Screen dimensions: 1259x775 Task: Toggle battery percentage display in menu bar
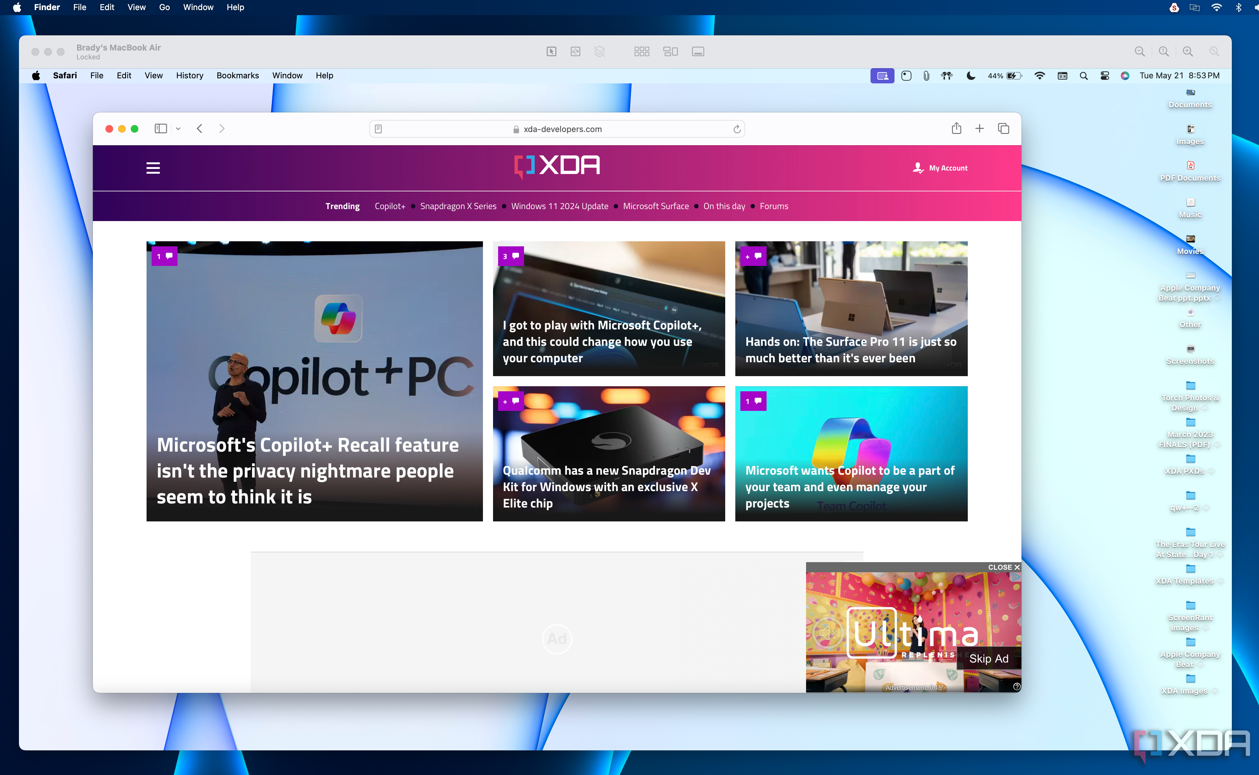click(x=1004, y=75)
